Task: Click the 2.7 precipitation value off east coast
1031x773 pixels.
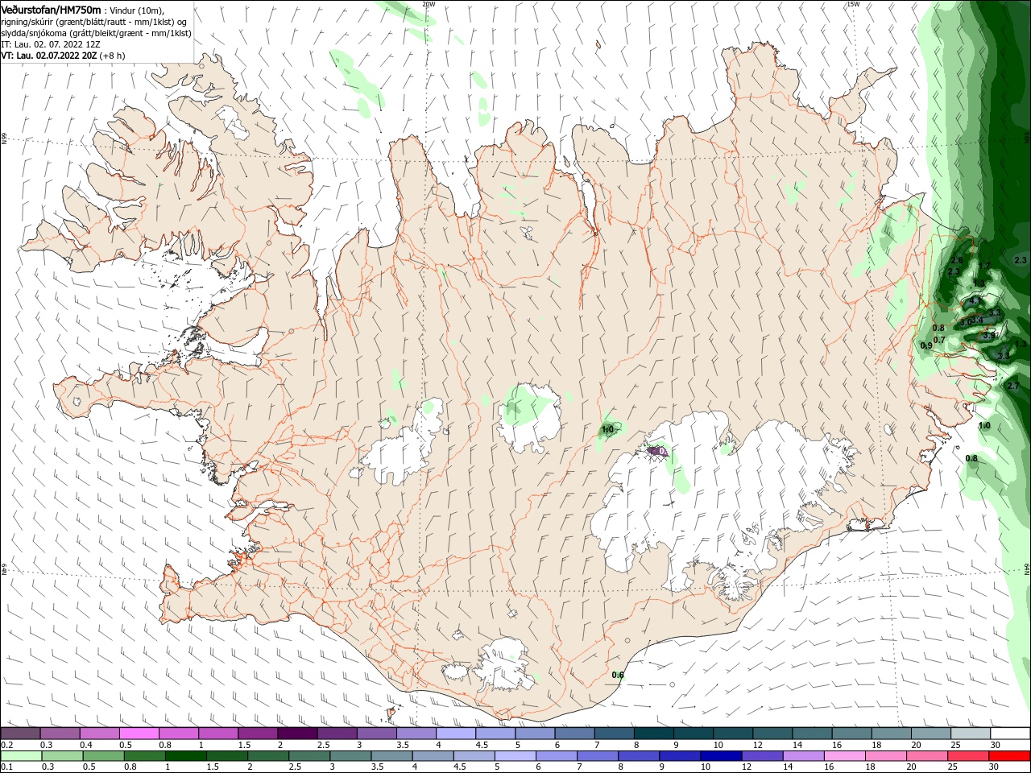Action: coord(1013,386)
